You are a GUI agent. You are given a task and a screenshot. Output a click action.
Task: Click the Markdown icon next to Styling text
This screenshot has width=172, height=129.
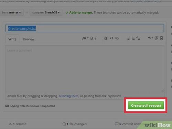tap(7, 106)
